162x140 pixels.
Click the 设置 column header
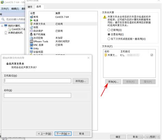click(32, 13)
